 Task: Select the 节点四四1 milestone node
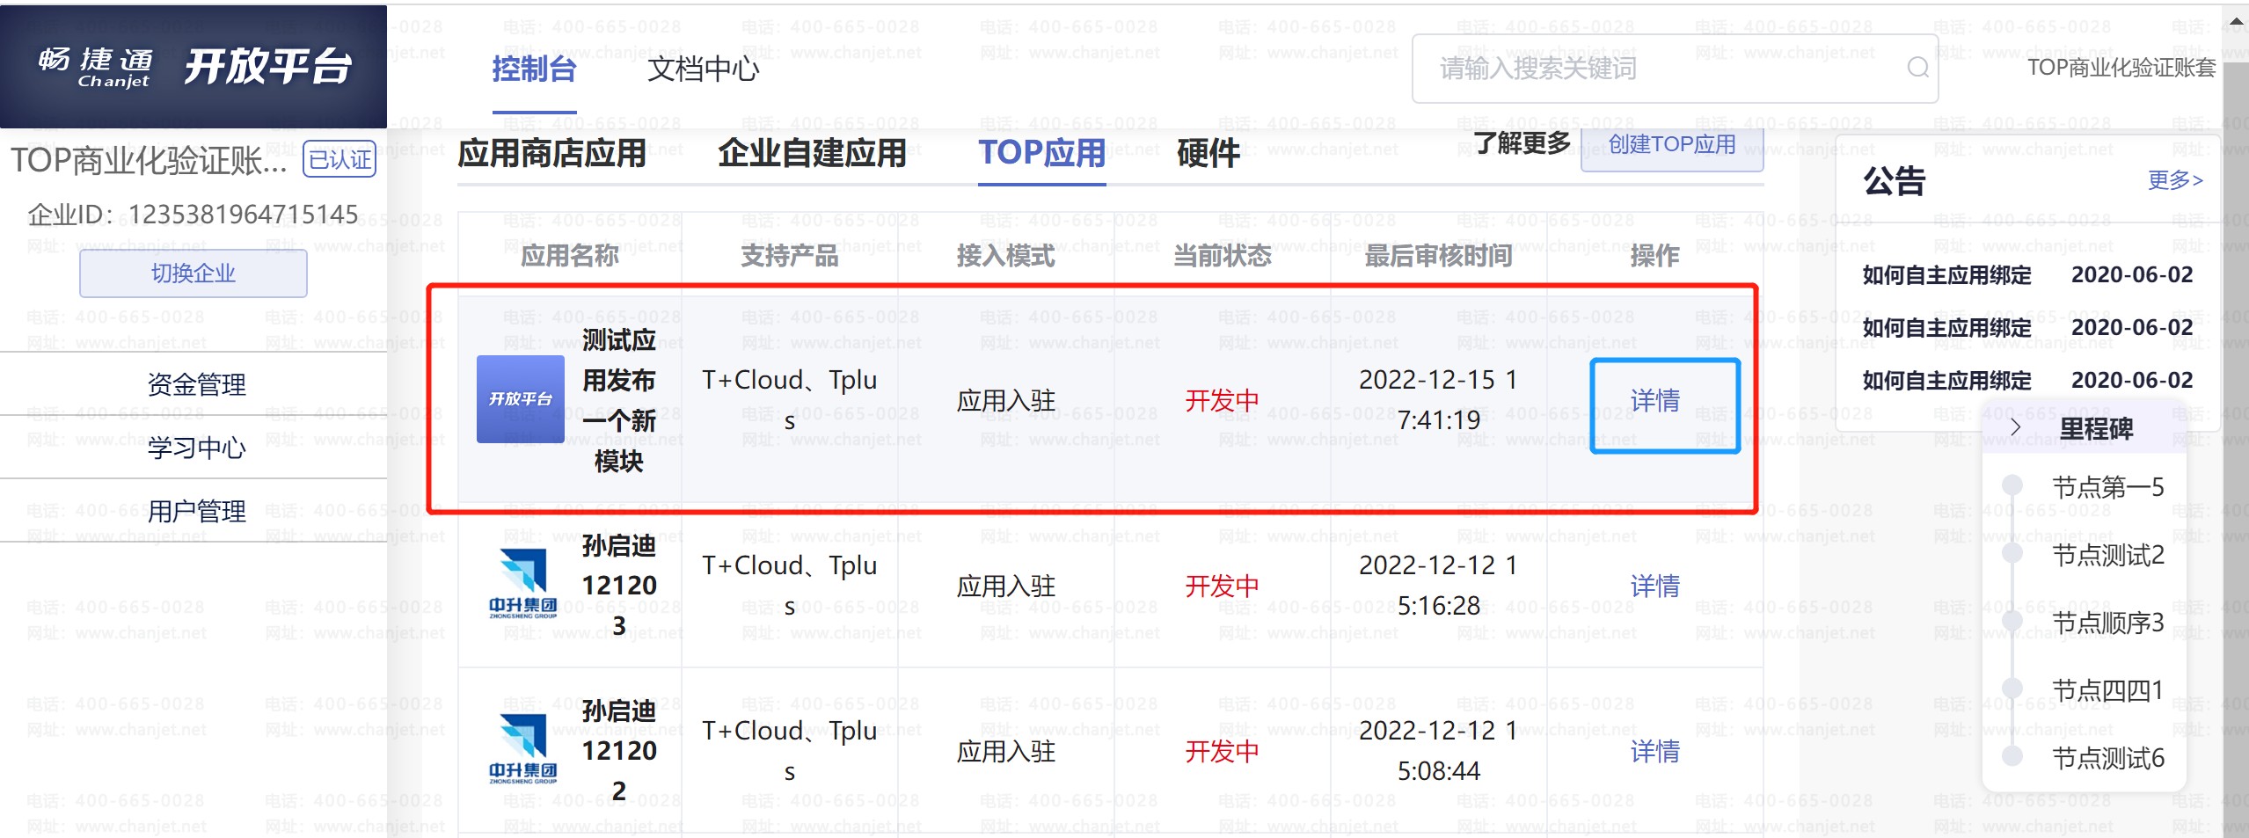(x=2107, y=690)
